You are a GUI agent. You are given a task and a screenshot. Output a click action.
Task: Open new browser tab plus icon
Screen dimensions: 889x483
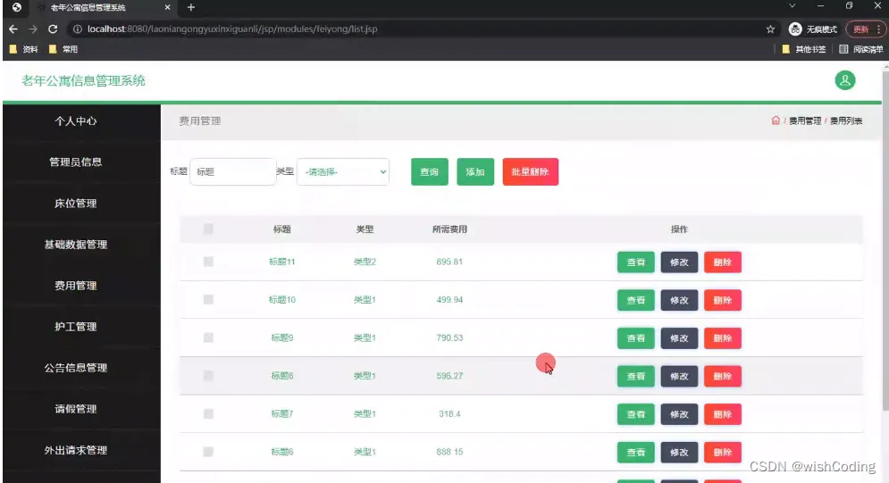click(x=191, y=7)
